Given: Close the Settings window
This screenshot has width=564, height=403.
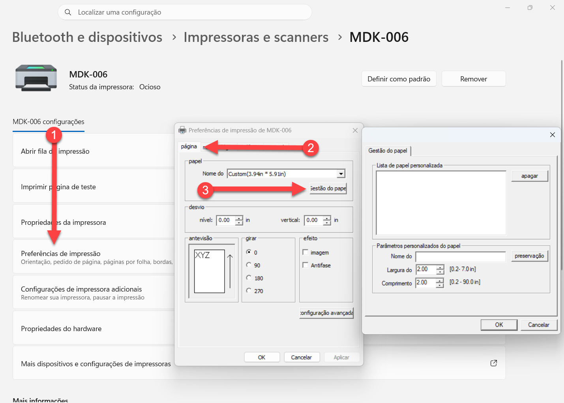Looking at the screenshot, I should pyautogui.click(x=553, y=8).
